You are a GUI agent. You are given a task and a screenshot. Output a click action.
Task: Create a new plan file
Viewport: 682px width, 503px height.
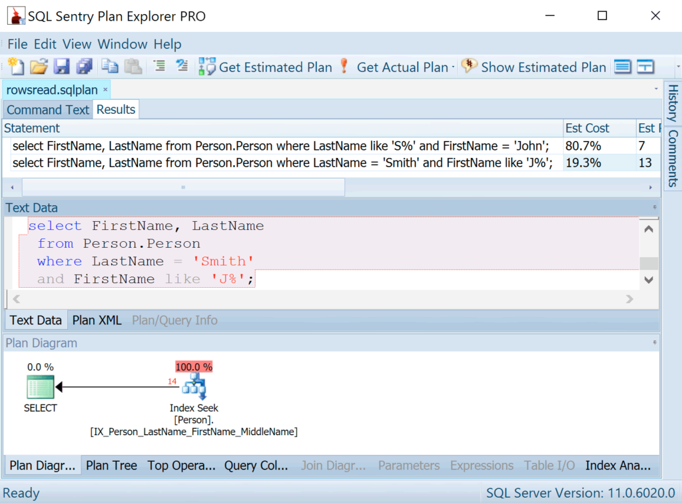pyautogui.click(x=15, y=67)
